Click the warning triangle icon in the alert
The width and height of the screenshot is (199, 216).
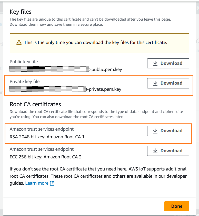19,43
